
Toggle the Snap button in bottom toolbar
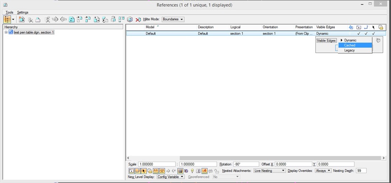[137, 171]
